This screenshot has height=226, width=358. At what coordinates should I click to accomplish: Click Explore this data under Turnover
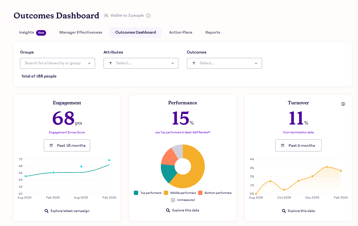coord(298,211)
